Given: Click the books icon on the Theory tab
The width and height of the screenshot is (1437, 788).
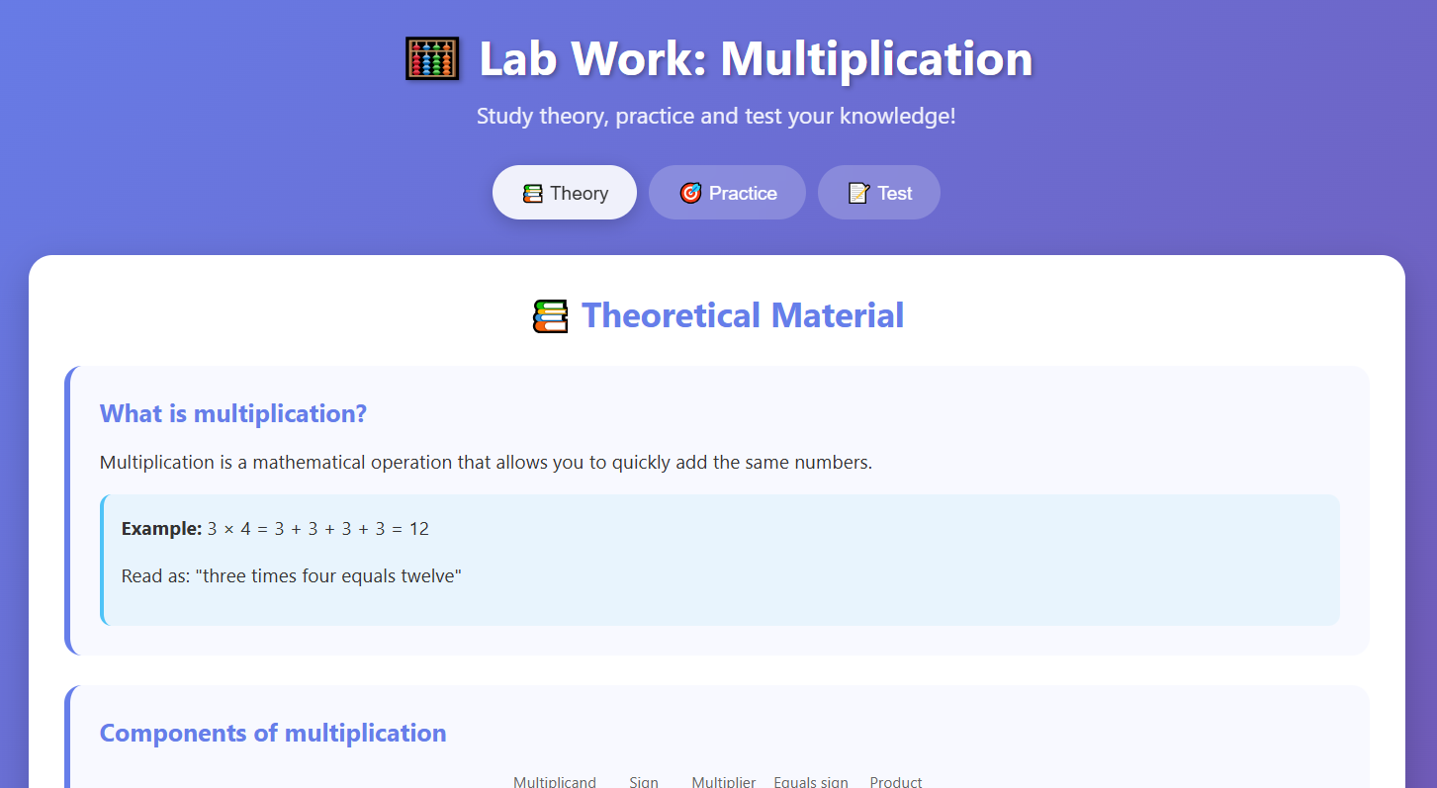Looking at the screenshot, I should click(x=532, y=194).
